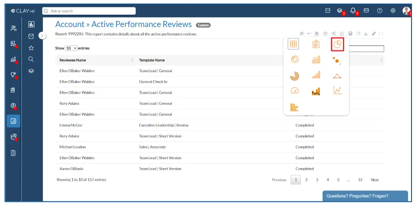
Task: Go to page 12
Action: tap(360, 180)
